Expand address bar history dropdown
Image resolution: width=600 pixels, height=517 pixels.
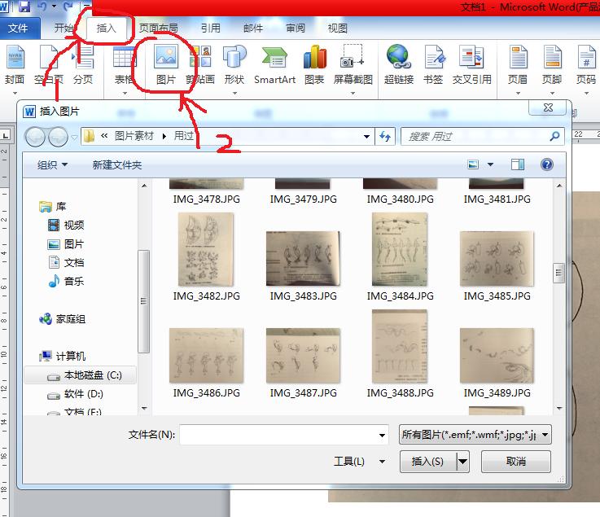tap(366, 137)
